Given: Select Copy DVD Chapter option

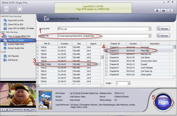Looking at the screenshot, I should (x=16, y=40).
